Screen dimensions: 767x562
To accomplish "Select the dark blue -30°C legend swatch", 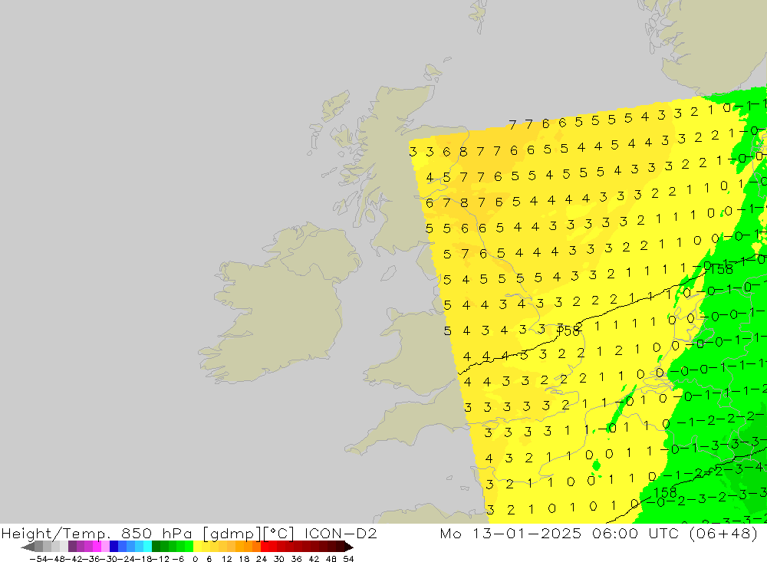I will [x=114, y=547].
